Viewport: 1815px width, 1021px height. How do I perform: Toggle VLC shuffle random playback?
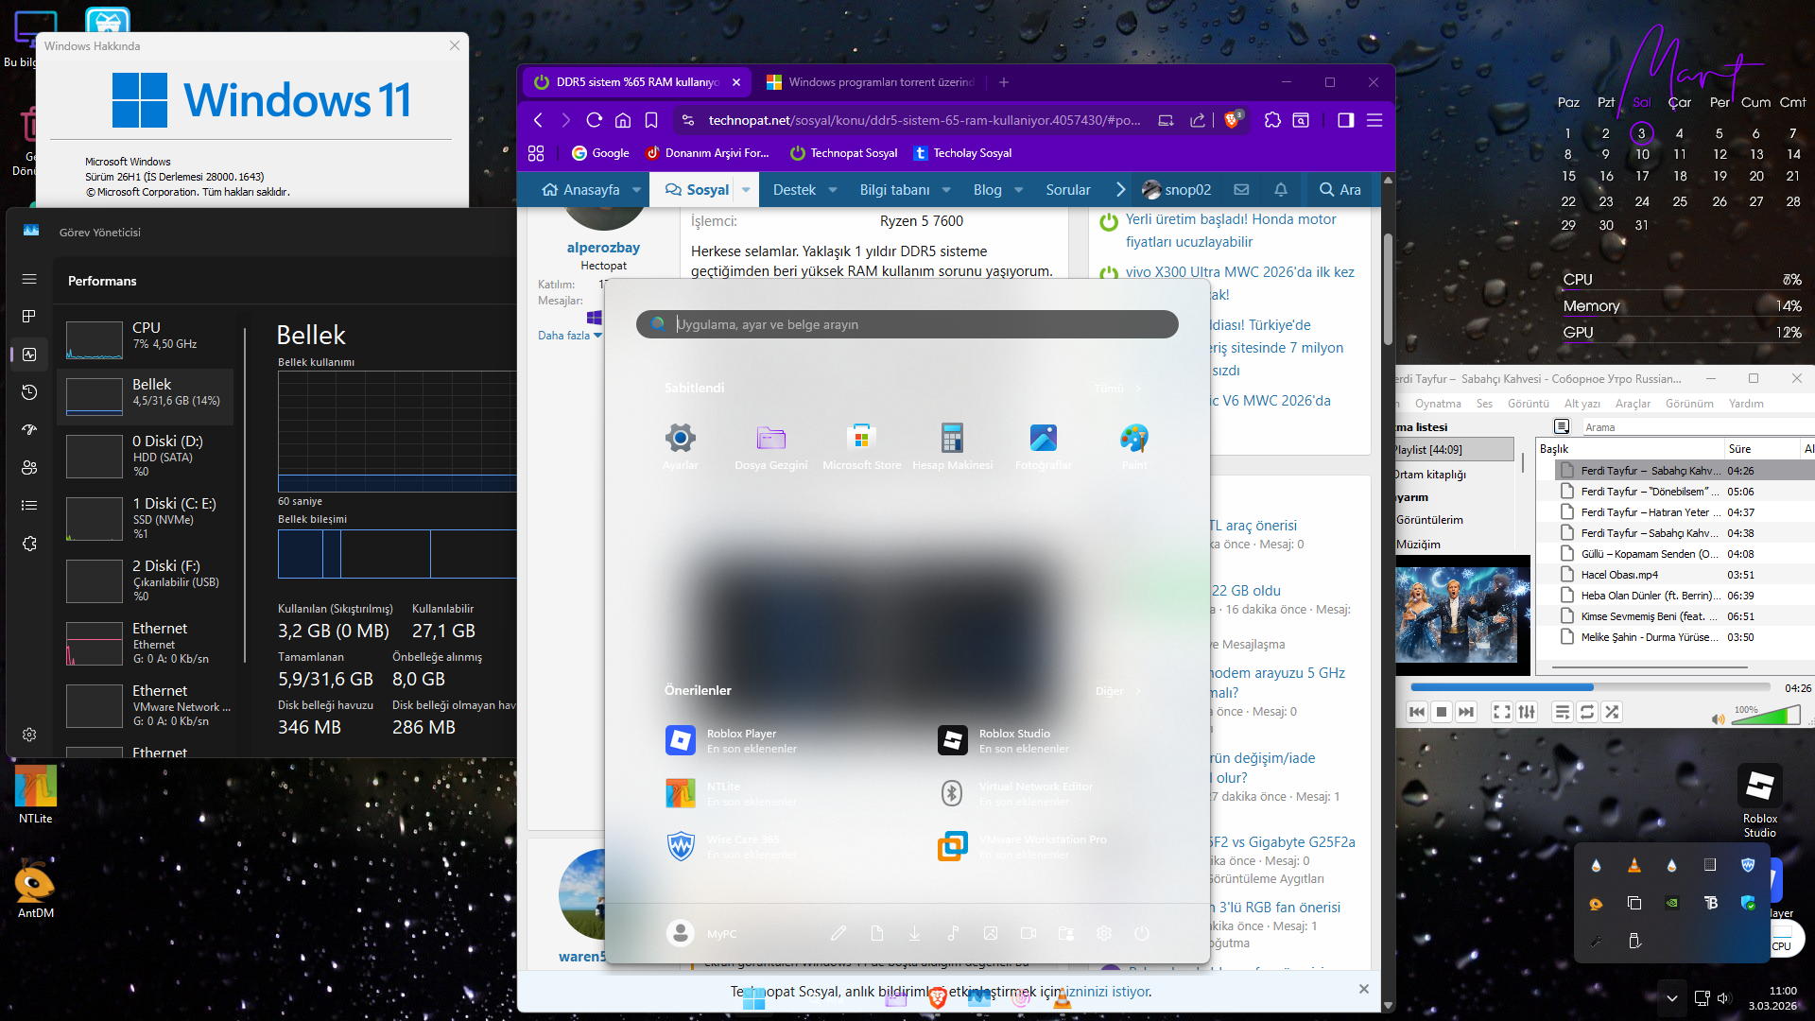(1612, 712)
